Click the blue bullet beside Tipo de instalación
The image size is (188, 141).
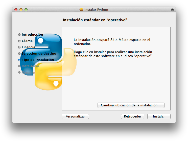pyautogui.click(x=19, y=60)
